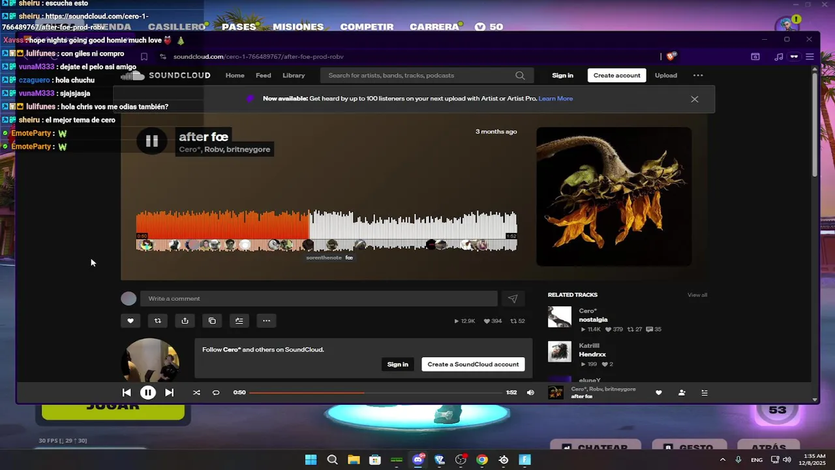Show hidden system tray icons

click(x=722, y=460)
